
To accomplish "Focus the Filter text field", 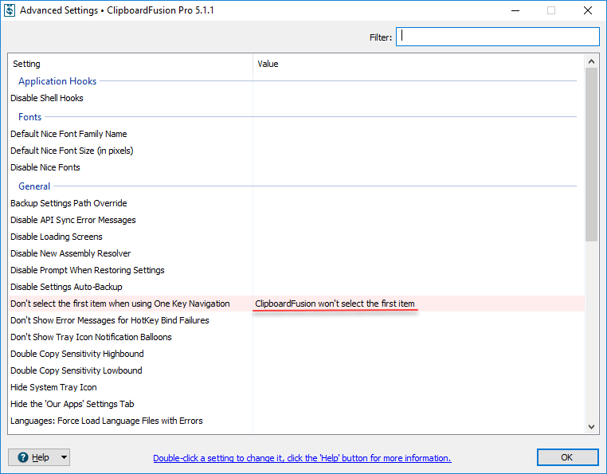I will [497, 37].
